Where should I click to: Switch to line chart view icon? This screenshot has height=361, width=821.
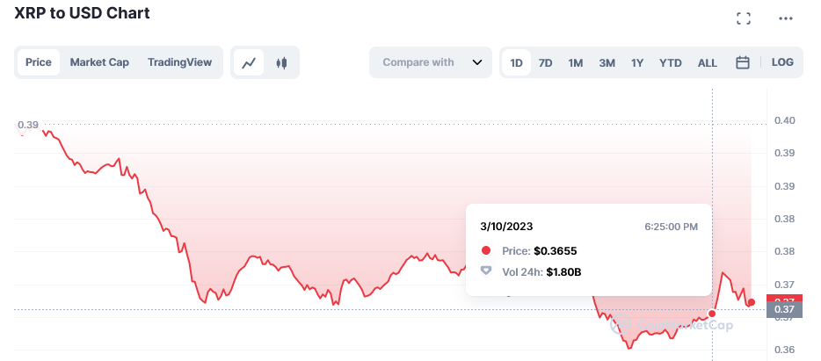(249, 62)
